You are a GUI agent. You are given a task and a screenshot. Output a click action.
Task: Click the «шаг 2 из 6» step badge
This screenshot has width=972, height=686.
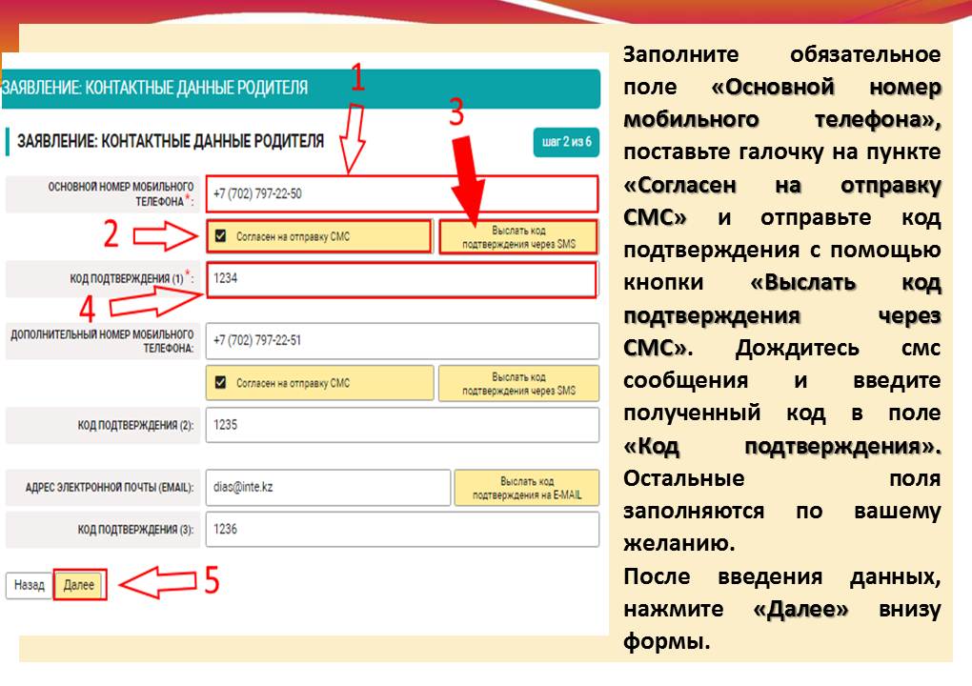pyautogui.click(x=566, y=142)
